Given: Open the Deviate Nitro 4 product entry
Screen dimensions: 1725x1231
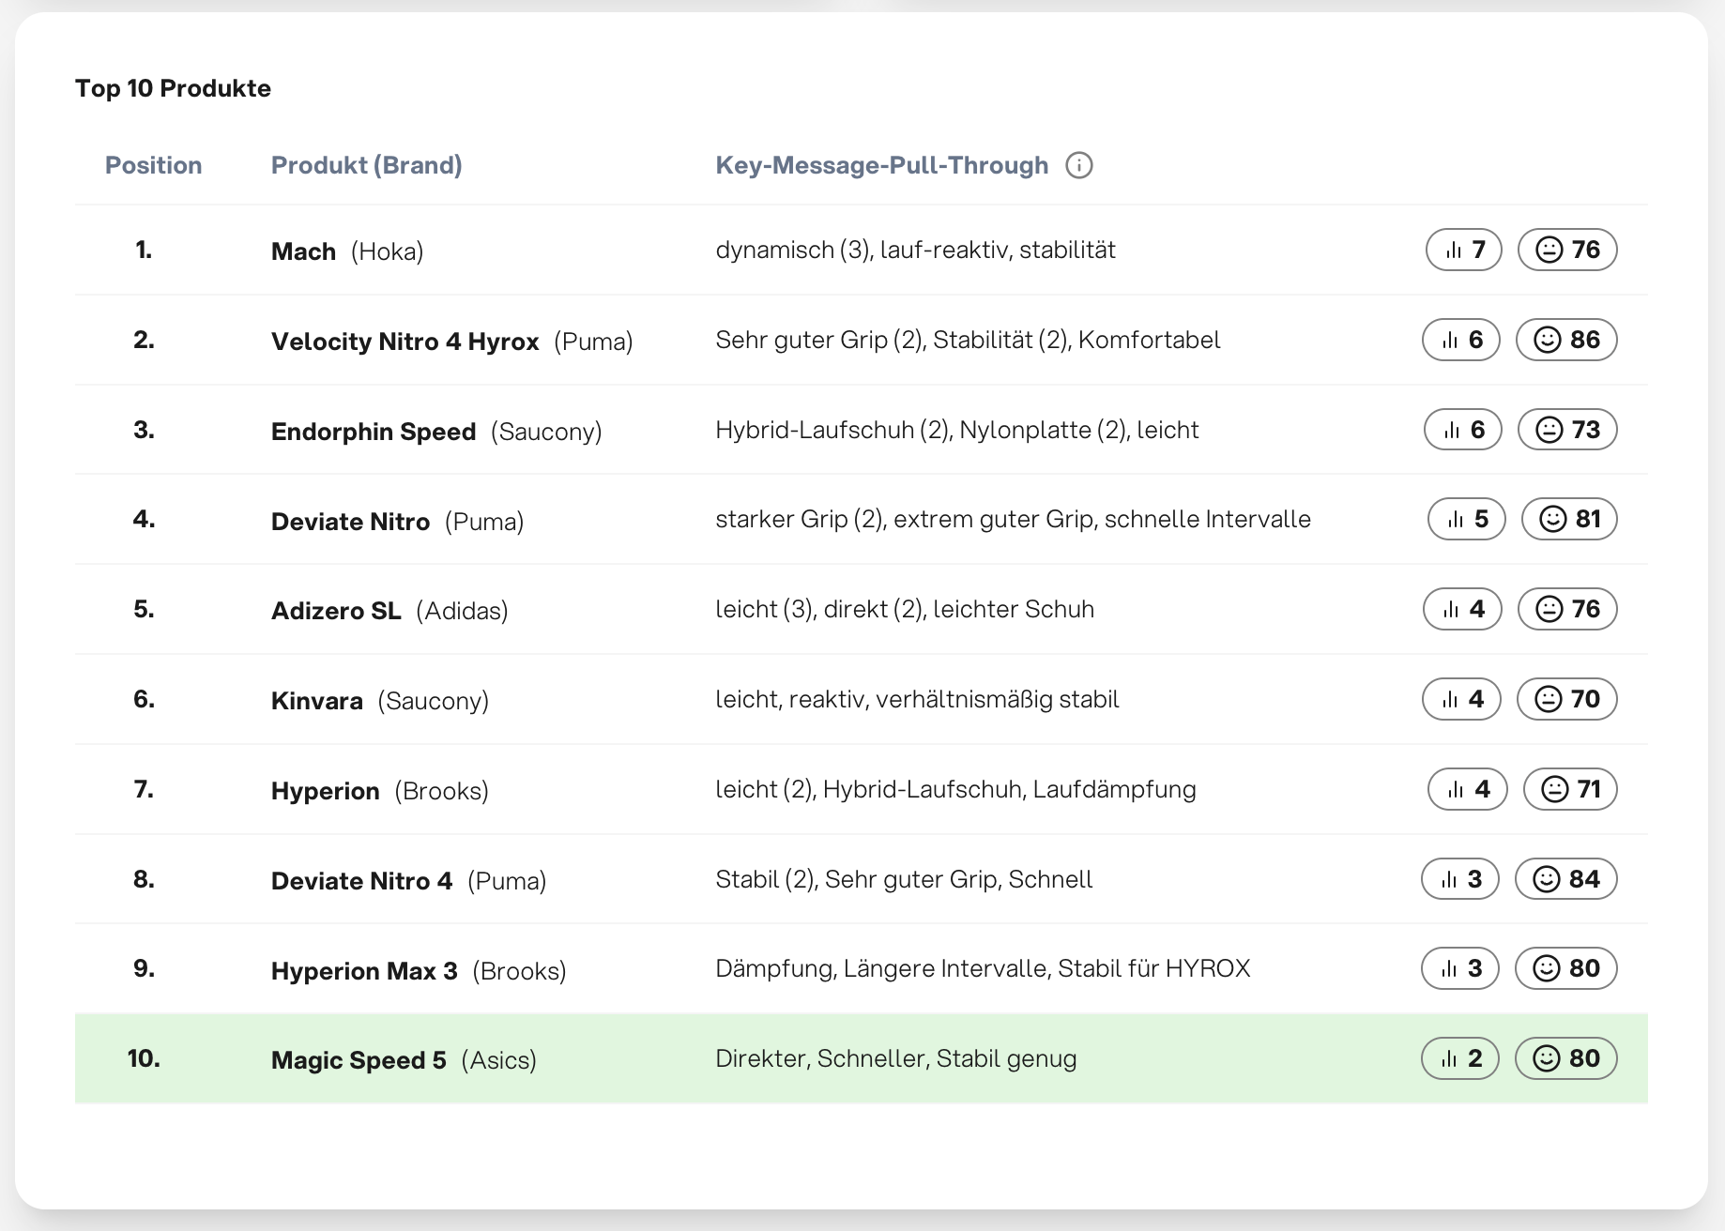Looking at the screenshot, I should pos(362,881).
